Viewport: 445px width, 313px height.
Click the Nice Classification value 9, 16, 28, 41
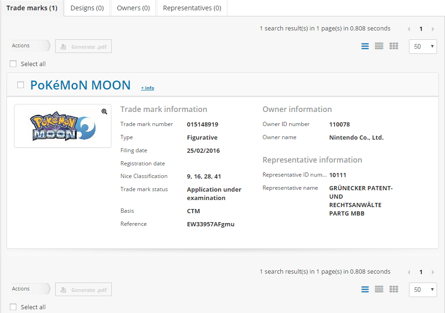click(x=204, y=176)
